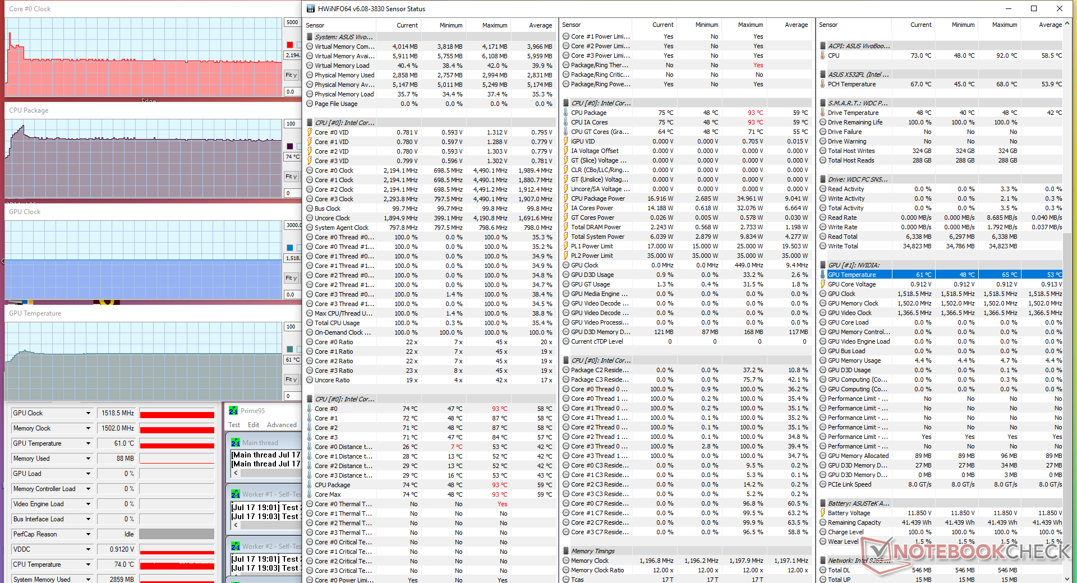The width and height of the screenshot is (1077, 583).
Task: Click Fit y in the Core #0 Clock graph
Action: [x=291, y=75]
